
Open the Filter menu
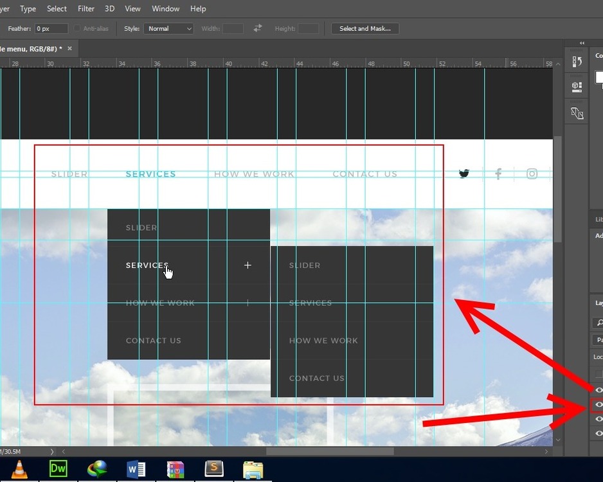(86, 8)
